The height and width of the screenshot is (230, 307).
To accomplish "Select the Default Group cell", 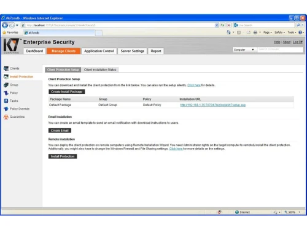I will pyautogui.click(x=107, y=105).
